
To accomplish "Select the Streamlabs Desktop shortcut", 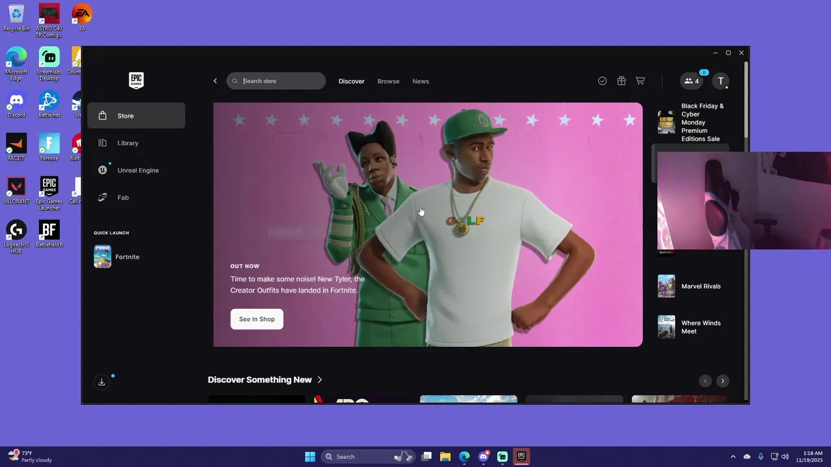I will click(x=49, y=64).
